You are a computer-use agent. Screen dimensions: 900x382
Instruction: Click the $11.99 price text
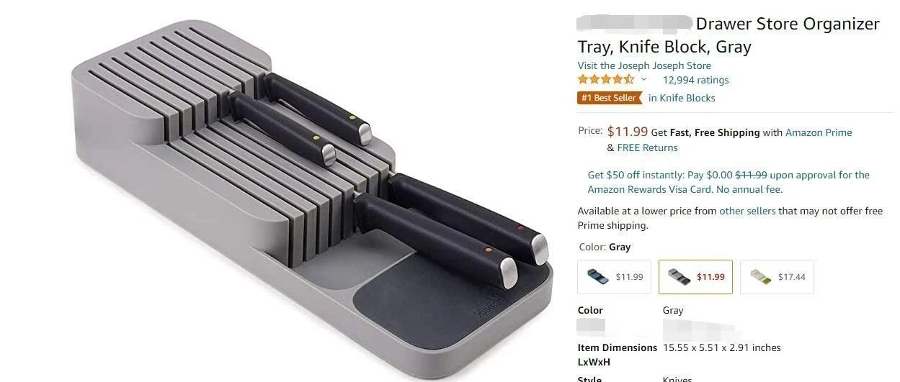point(628,132)
